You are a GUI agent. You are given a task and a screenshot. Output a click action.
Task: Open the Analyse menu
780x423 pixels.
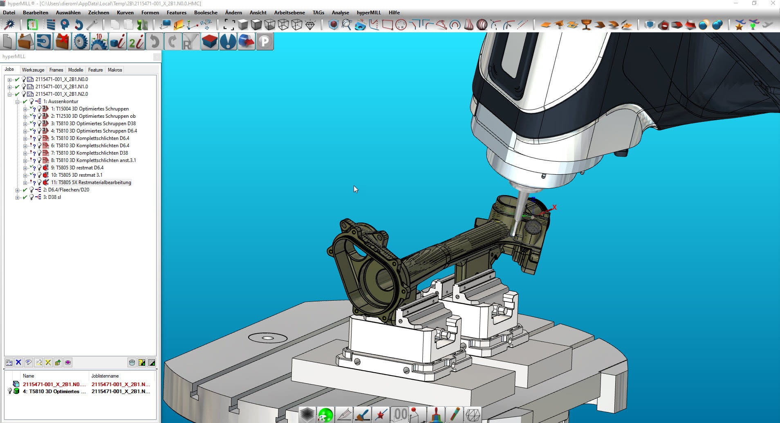(x=340, y=13)
